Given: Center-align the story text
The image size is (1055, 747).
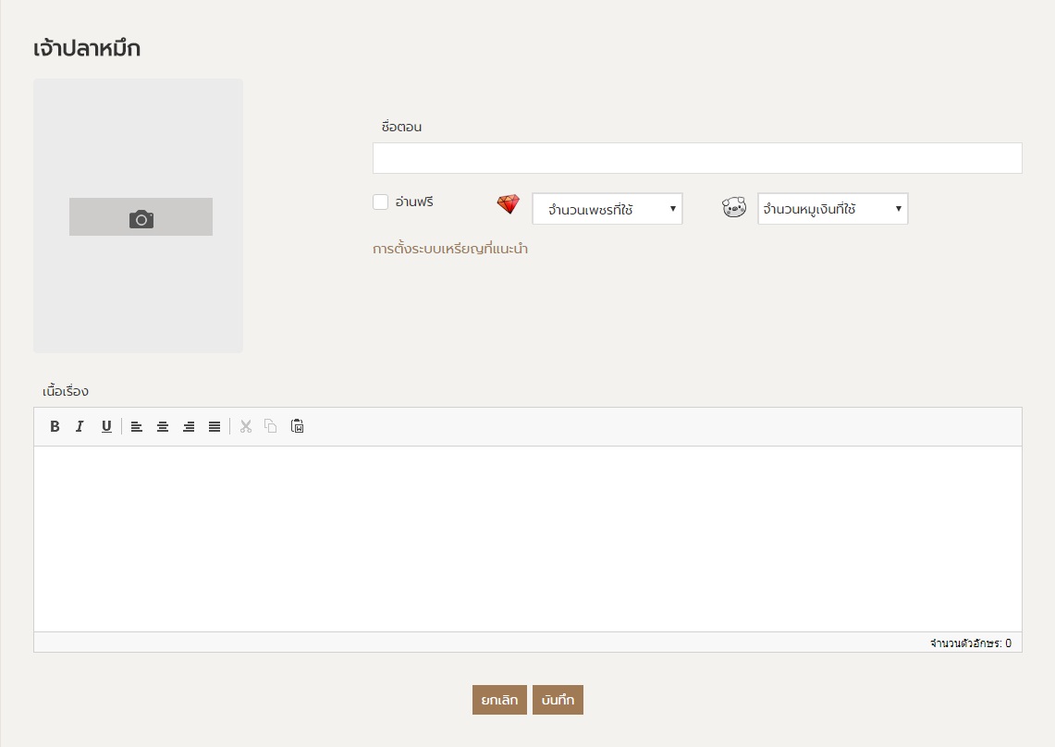Looking at the screenshot, I should point(162,426).
